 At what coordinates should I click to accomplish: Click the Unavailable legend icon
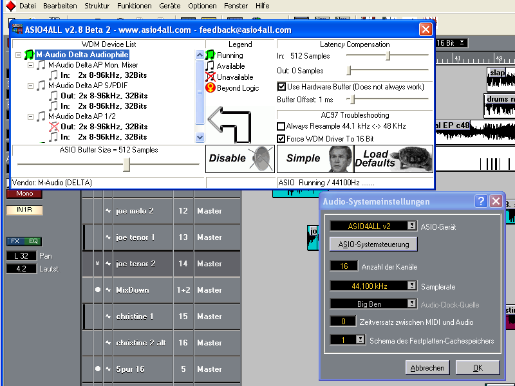tap(211, 77)
